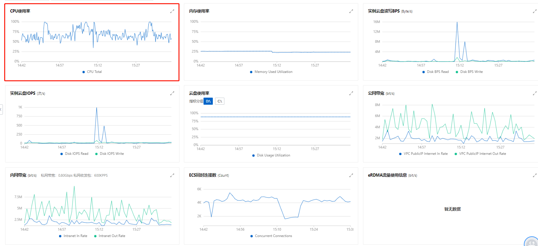The width and height of the screenshot is (538, 246).
Task: Click the 公网带宽 chart title
Action: 376,93
